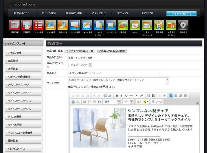Viewport: 207px width, 153px height.
Task: Click the サイトを確認する button
Action: pyautogui.click(x=181, y=14)
